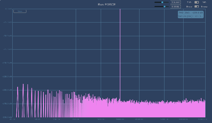Viewport: 212px width, 123px height.
Task: Click the IMD label
Action: 204,2
